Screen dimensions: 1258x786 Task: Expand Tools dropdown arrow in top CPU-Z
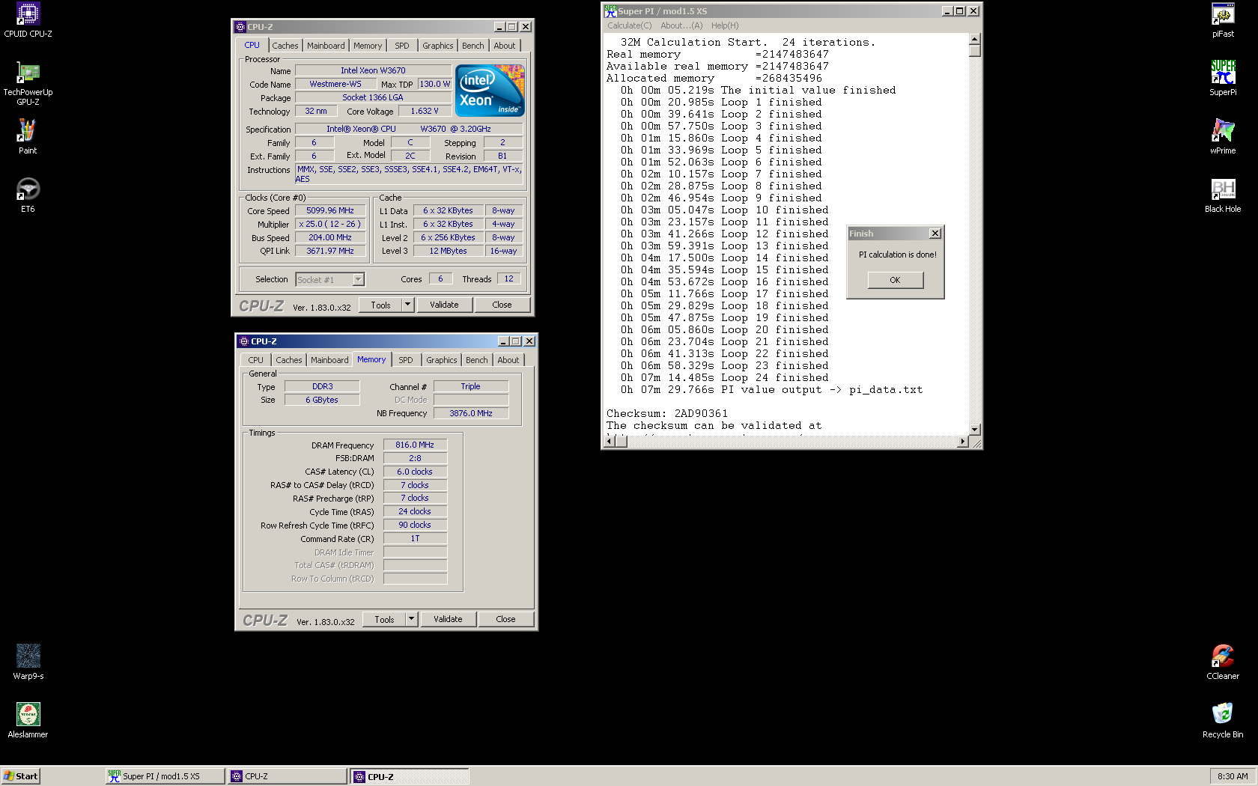[x=408, y=305]
